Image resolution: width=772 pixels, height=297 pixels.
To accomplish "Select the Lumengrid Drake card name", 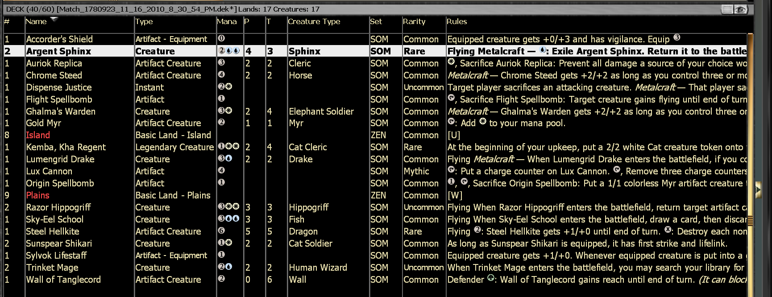I will pos(60,159).
